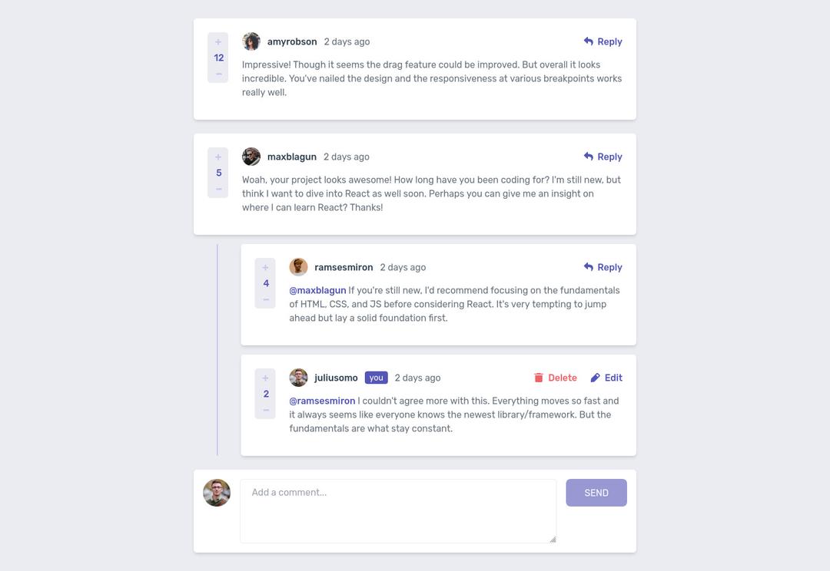Click ramsesmiron's profile avatar
Screen dimensions: 830x571
click(298, 266)
